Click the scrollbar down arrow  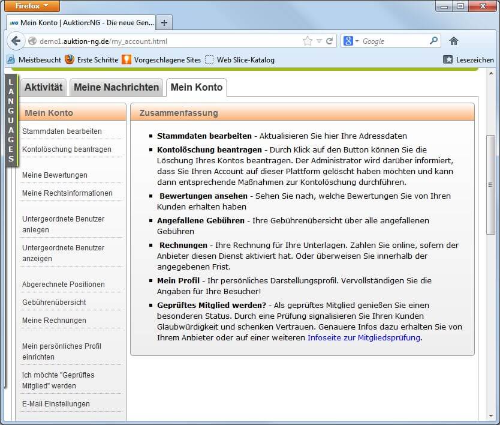(490, 416)
